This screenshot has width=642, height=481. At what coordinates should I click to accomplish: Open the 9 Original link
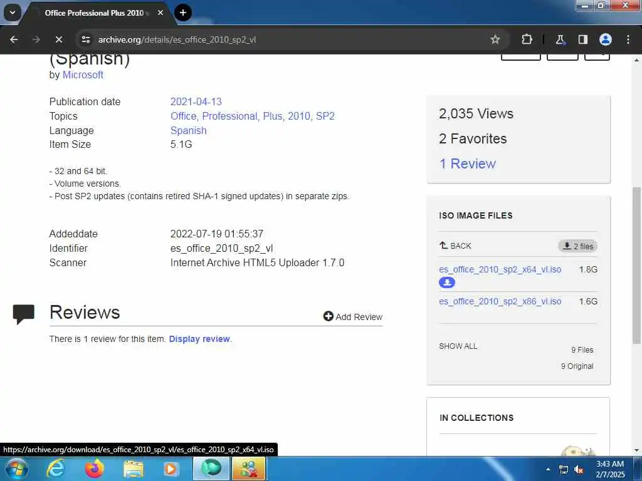tap(577, 366)
